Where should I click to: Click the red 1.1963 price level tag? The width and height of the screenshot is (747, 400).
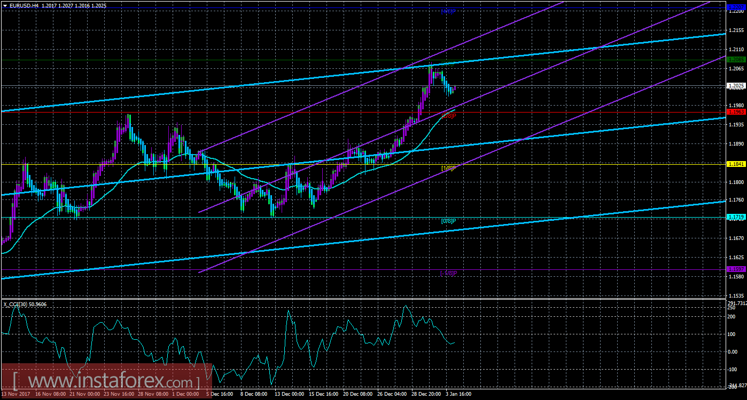pos(736,112)
